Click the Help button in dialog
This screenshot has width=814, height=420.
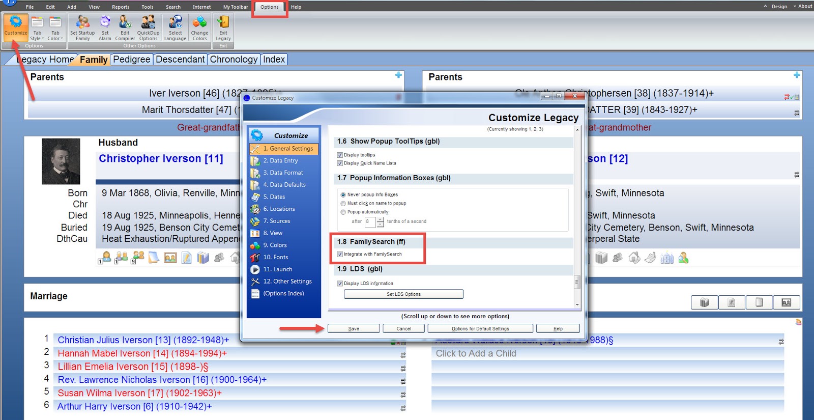tap(558, 329)
